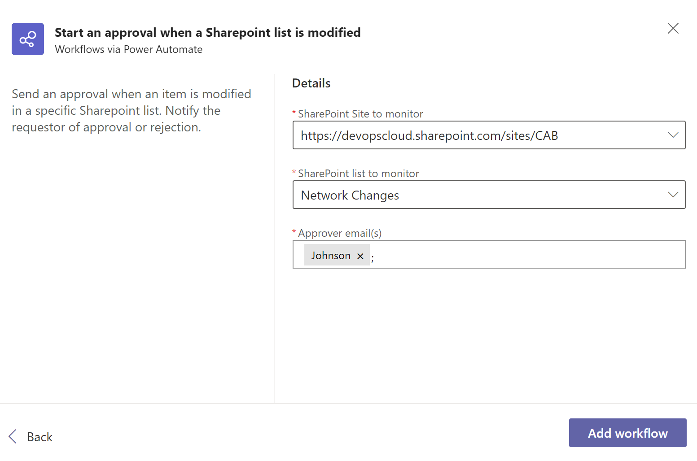Image resolution: width=697 pixels, height=461 pixels.
Task: Expand the Network Changes dropdown arrow
Action: click(673, 195)
